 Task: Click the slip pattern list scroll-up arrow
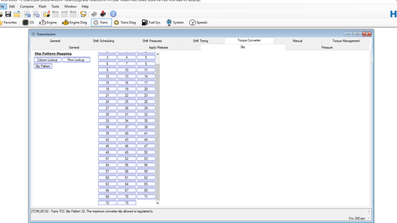(x=158, y=54)
